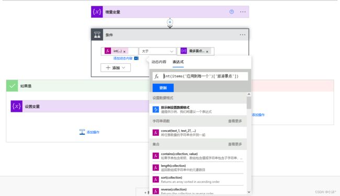
Task: Click 添加操作 in the right branch
Action: point(258,115)
